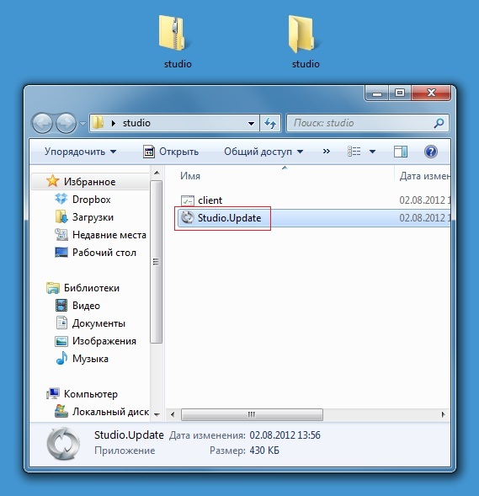Select the Studio.Update application file

[x=314, y=218]
